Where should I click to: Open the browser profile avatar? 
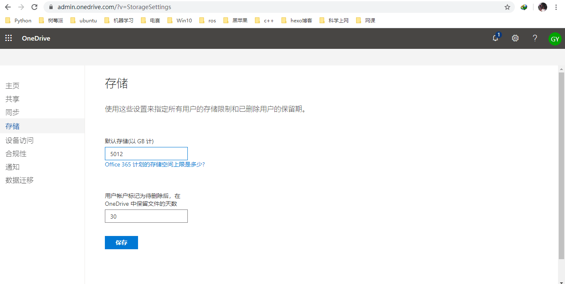click(x=543, y=7)
